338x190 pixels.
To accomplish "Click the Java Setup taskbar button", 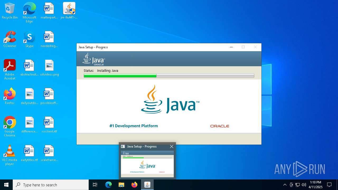I will (x=147, y=185).
